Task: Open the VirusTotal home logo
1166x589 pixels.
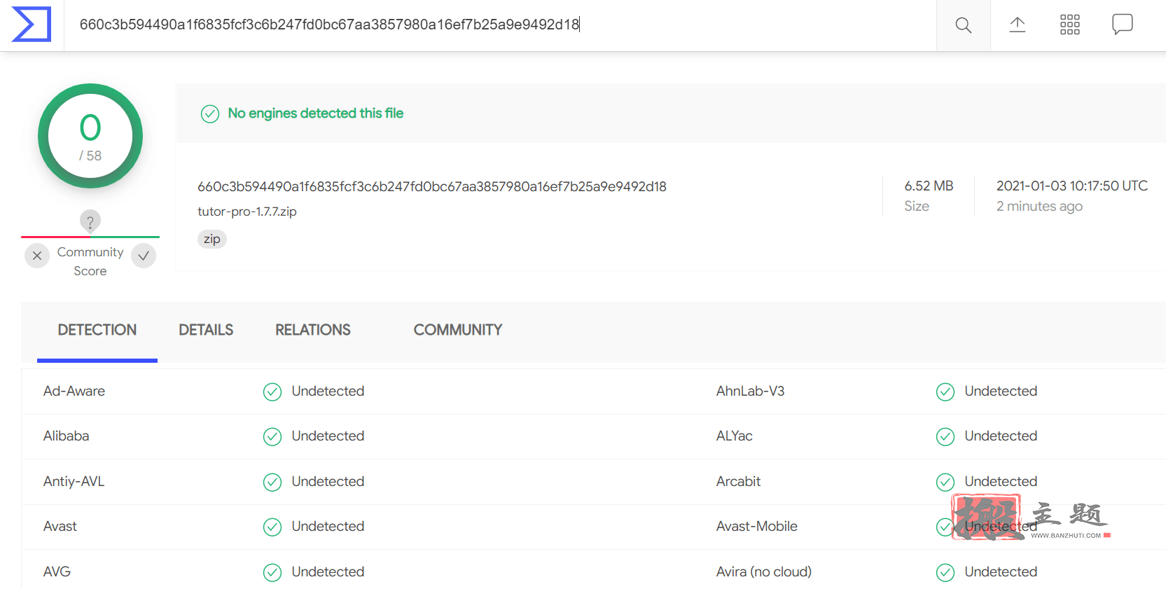Action: pyautogui.click(x=32, y=25)
